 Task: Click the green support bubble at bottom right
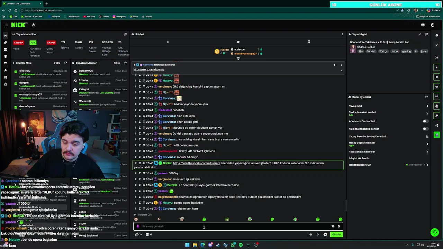coord(434,232)
